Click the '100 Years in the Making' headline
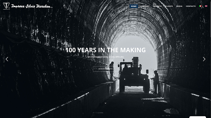Image resolution: width=211 pixels, height=118 pixels. [105, 50]
